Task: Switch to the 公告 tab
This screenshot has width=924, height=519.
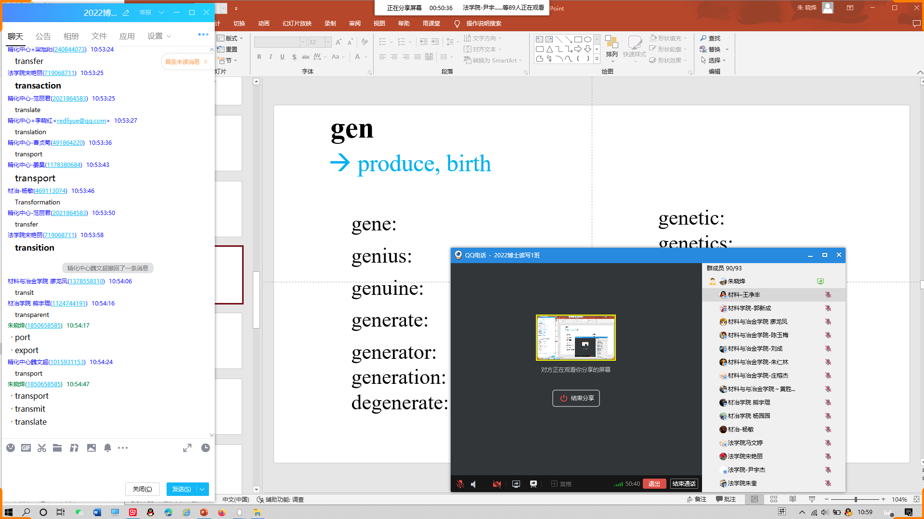Action: tap(43, 36)
